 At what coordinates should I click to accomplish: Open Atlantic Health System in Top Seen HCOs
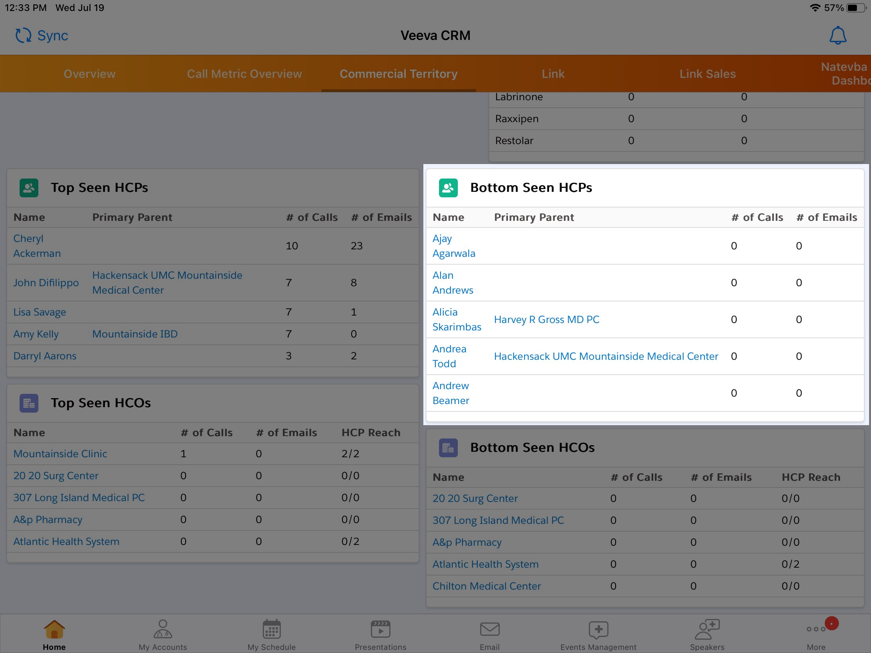[x=66, y=541]
